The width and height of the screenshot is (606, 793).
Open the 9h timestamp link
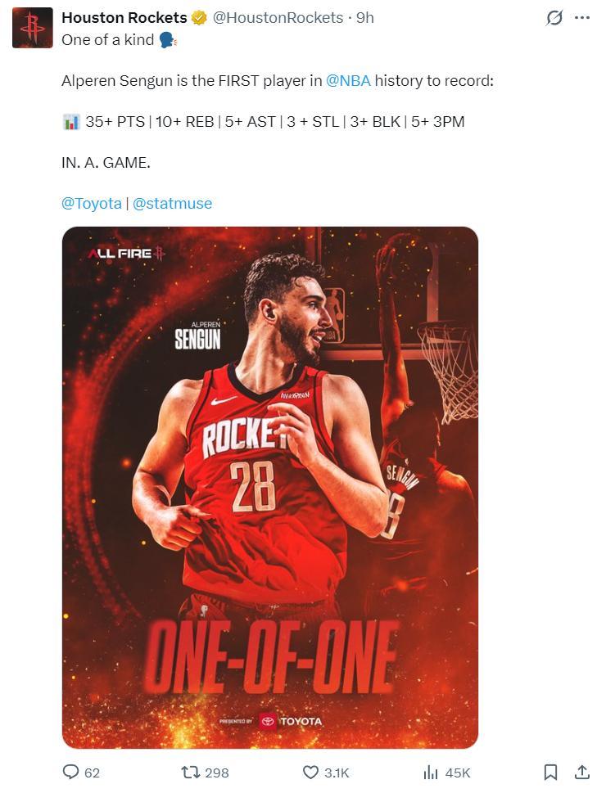[365, 18]
